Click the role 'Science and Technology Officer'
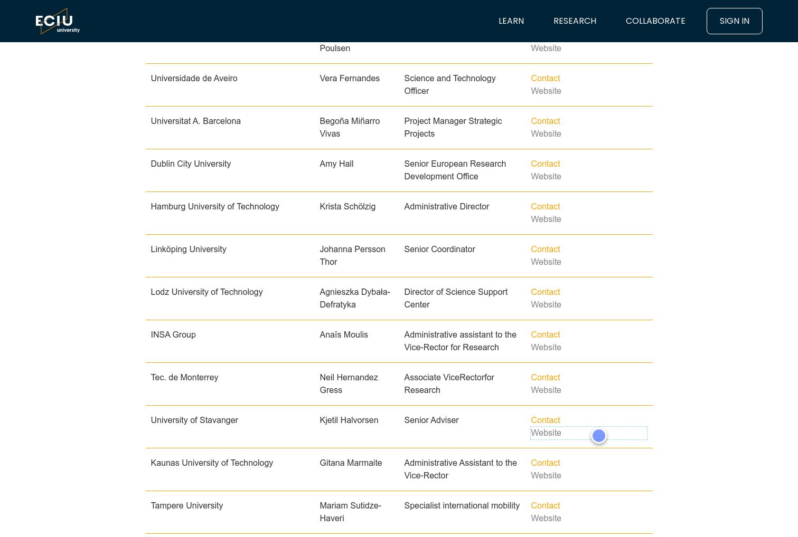The height and width of the screenshot is (537, 798). point(450,84)
